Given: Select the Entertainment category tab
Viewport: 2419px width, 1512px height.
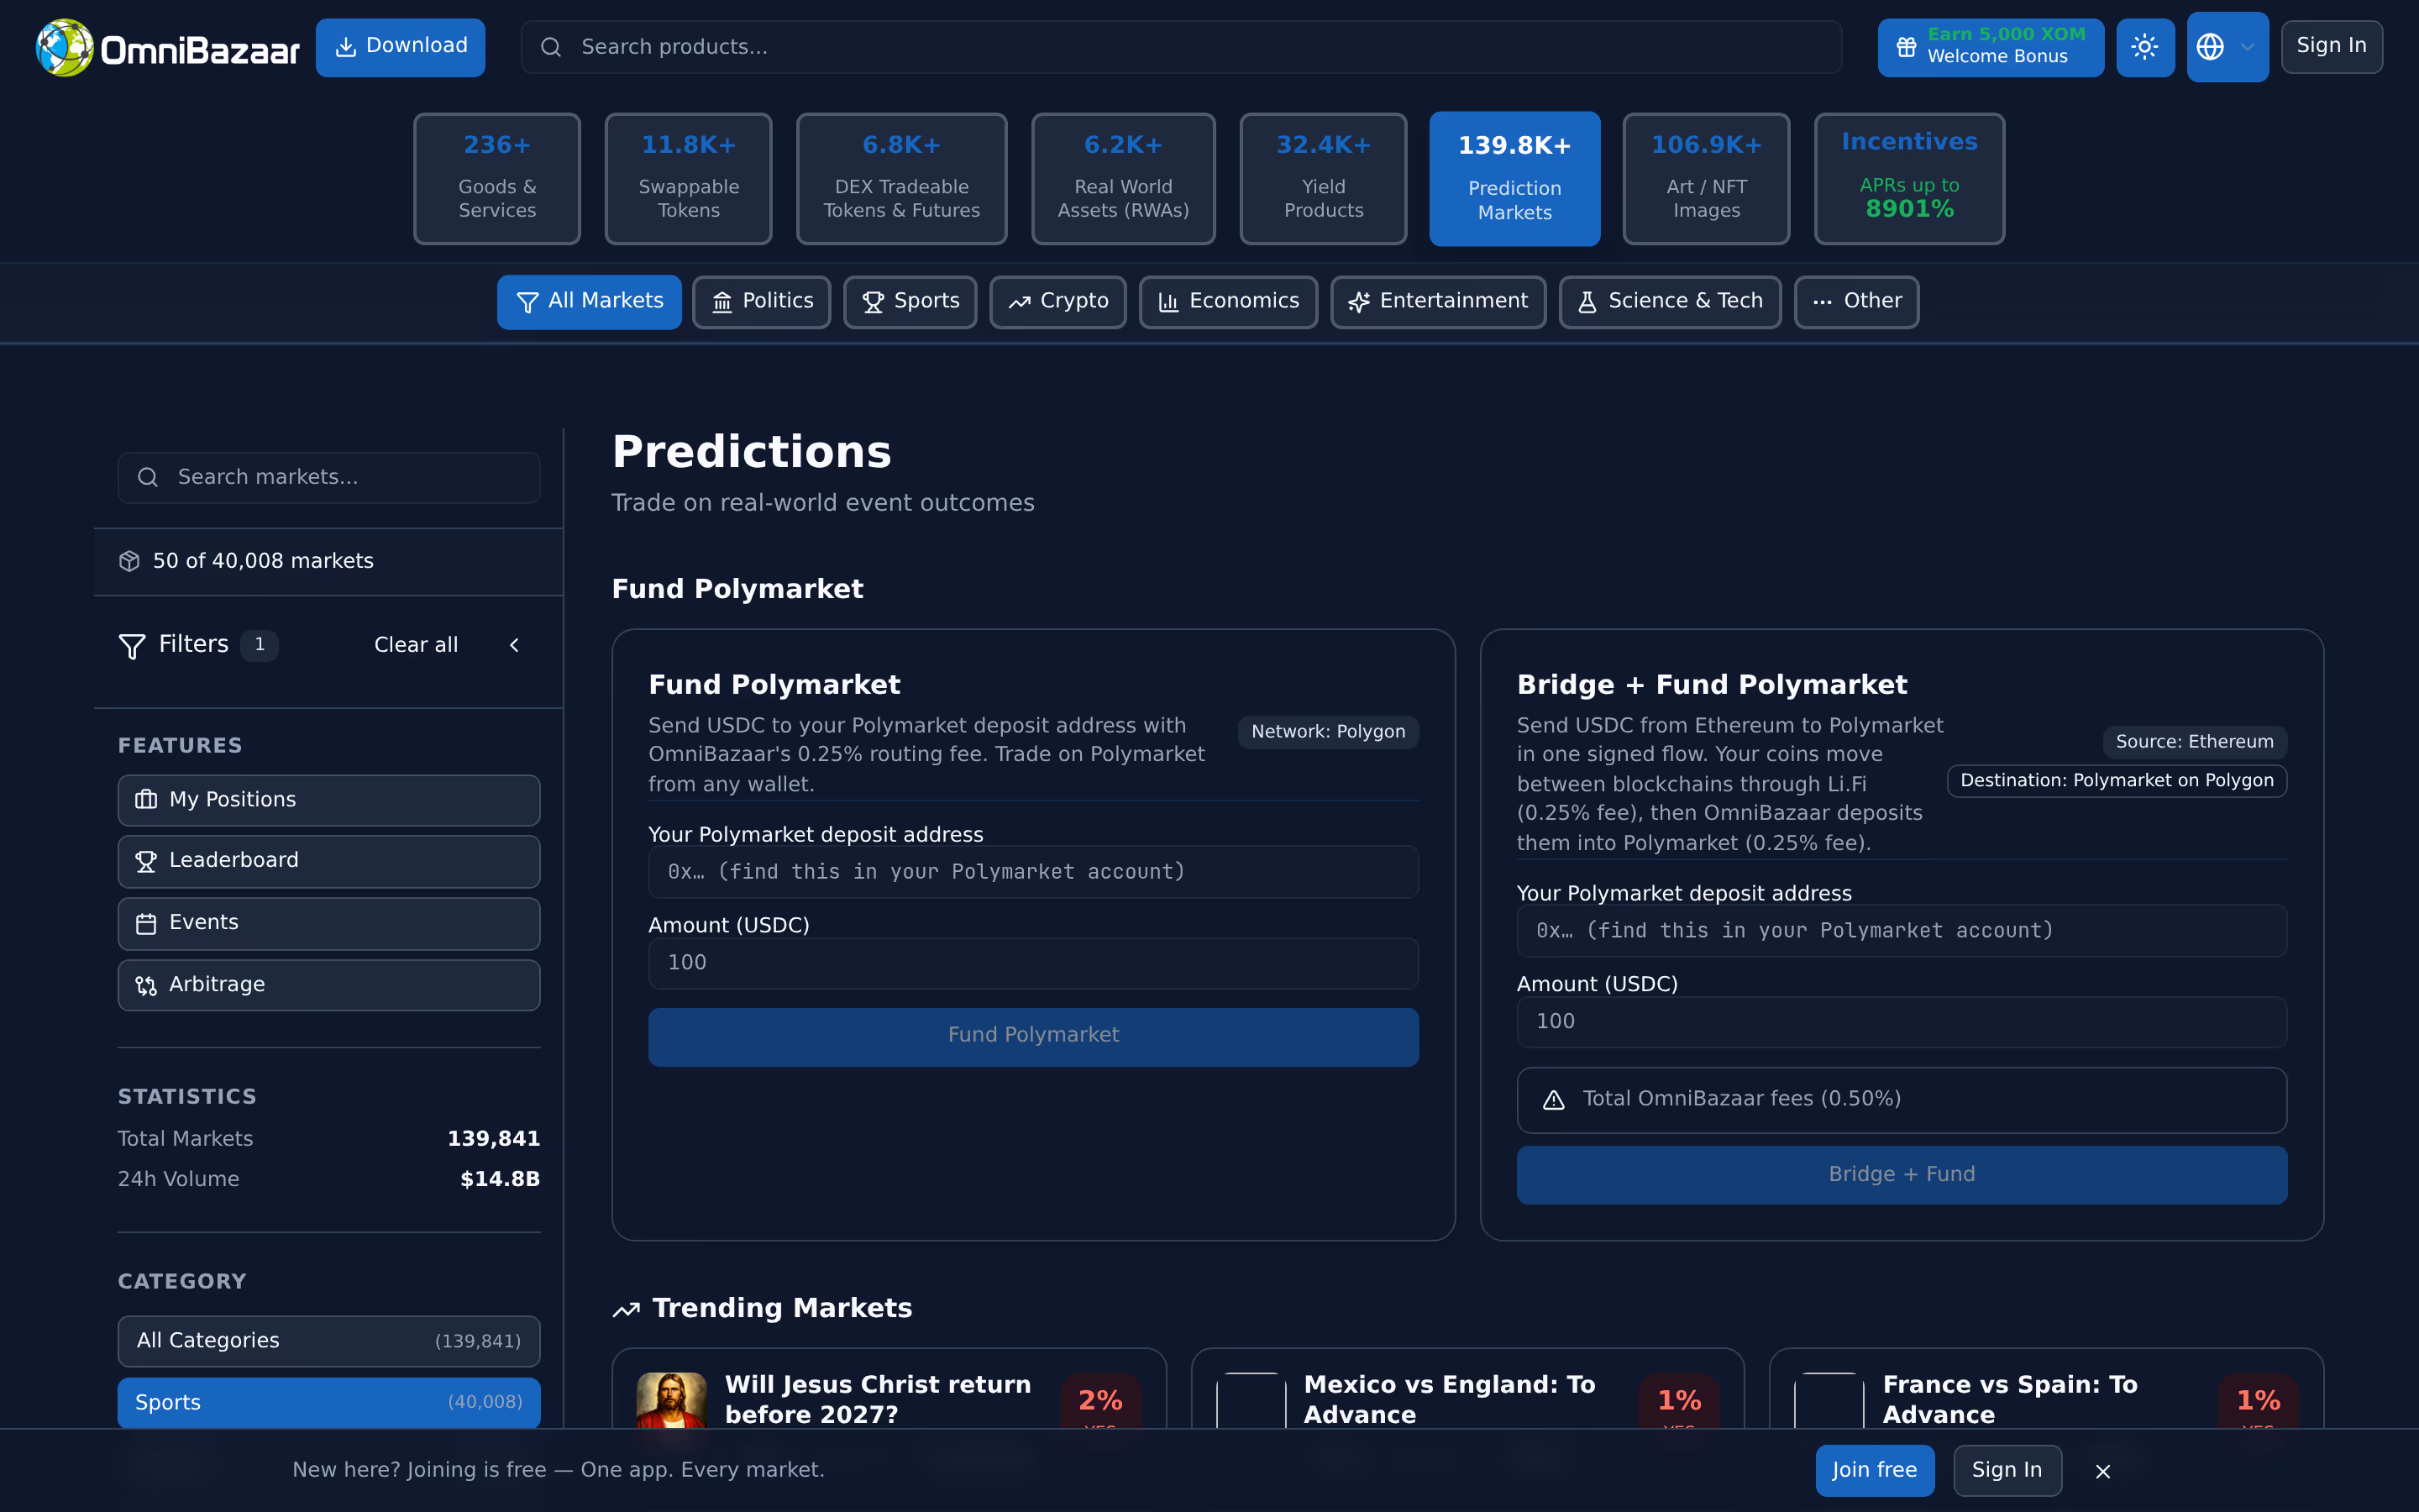Looking at the screenshot, I should [x=1437, y=301].
